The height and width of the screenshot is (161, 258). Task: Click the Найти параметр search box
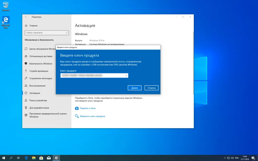click(x=46, y=33)
